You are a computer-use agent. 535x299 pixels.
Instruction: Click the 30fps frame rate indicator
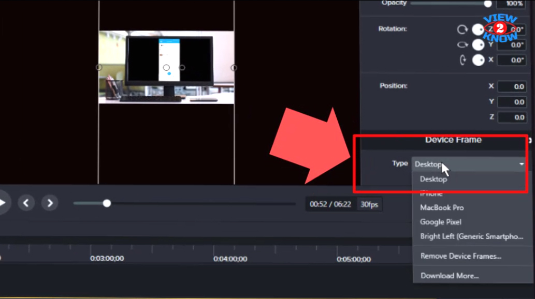click(x=369, y=204)
